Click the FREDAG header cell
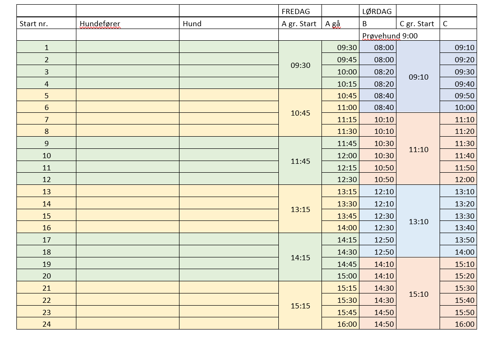493x337 pixels. pos(295,11)
